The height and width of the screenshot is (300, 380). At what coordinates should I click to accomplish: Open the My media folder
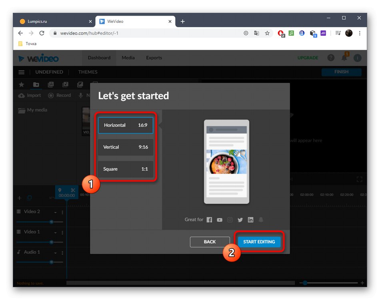(x=33, y=110)
